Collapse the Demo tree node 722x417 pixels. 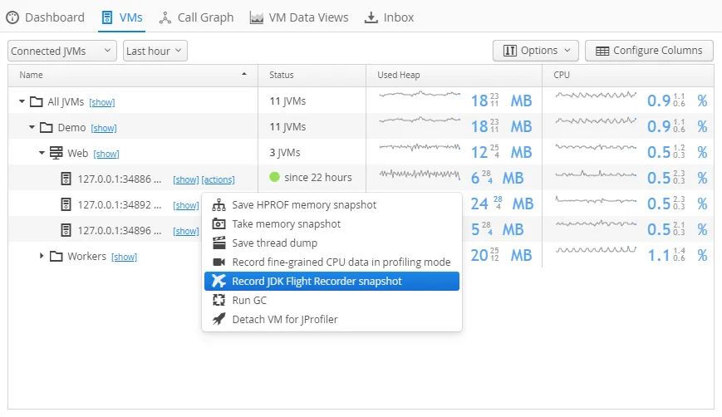click(x=32, y=127)
